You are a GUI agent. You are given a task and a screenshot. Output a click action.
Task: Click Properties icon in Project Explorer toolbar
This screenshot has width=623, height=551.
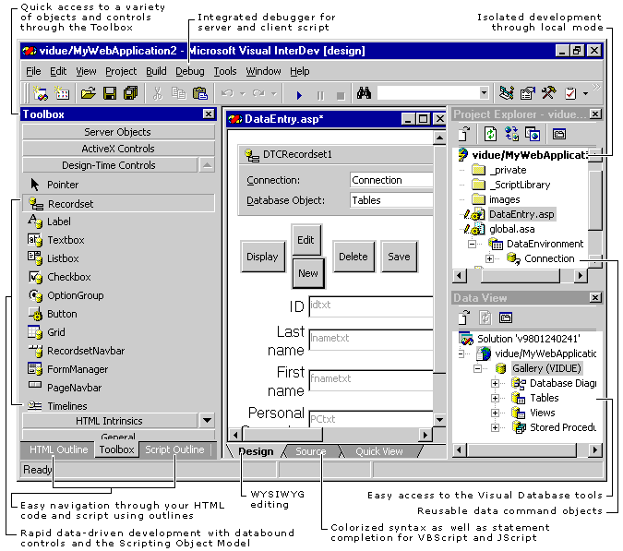coord(559,134)
